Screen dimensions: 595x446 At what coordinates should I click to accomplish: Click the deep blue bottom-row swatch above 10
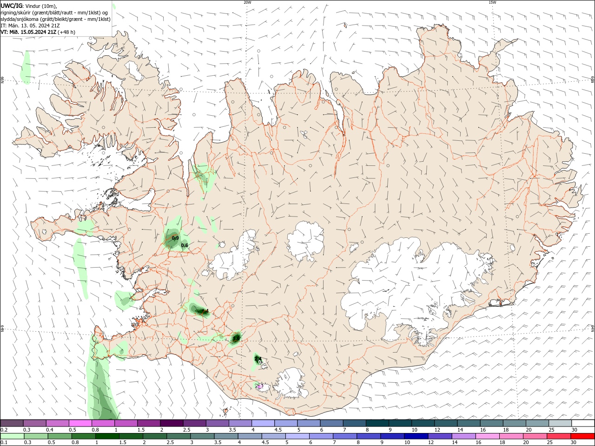click(416, 436)
